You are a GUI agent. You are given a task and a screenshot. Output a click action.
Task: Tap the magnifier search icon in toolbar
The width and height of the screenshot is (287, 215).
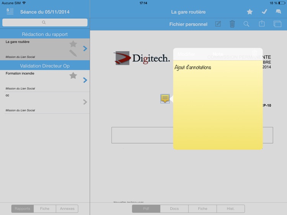[x=246, y=24]
